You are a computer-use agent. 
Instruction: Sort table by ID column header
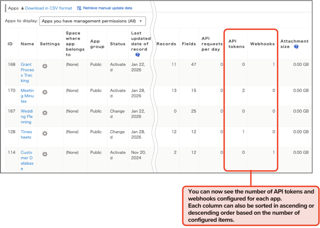[x=10, y=44]
